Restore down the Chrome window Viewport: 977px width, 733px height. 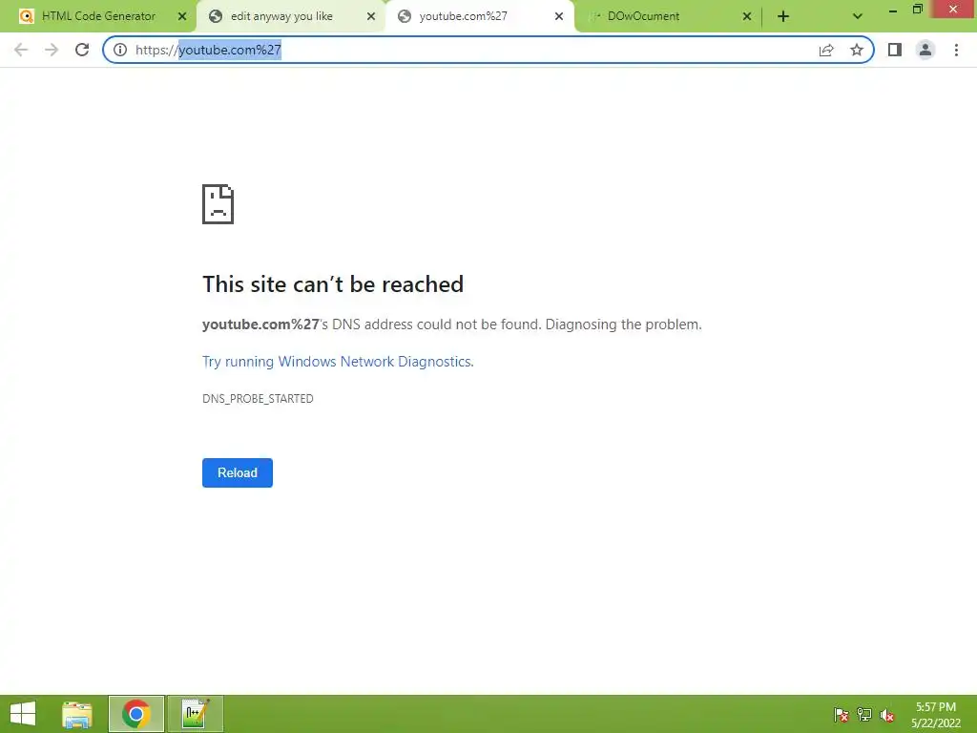tap(917, 9)
